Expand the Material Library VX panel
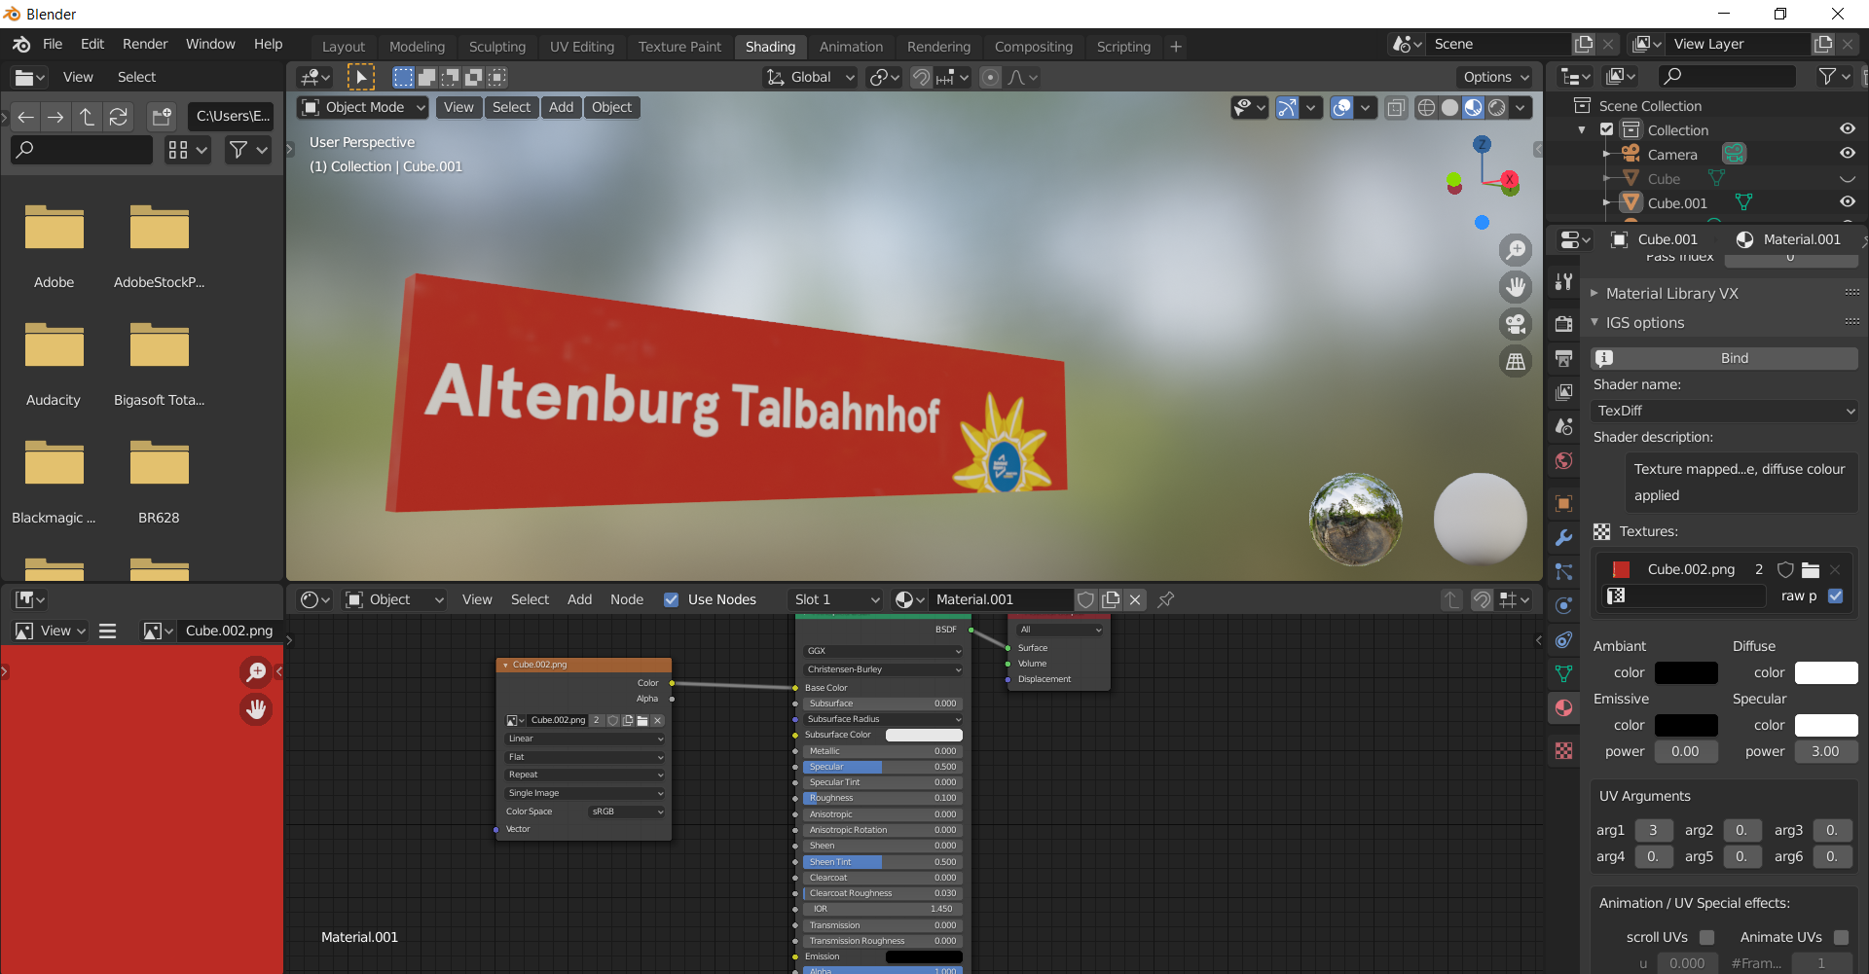The height and width of the screenshot is (974, 1869). pos(1671,293)
